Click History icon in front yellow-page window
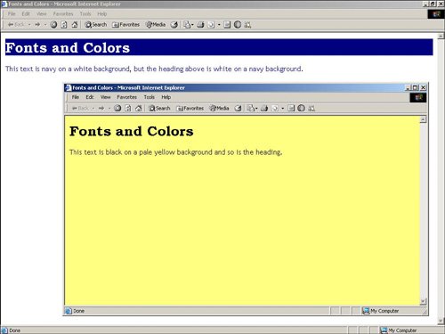The height and width of the screenshot is (334, 445). coord(238,109)
